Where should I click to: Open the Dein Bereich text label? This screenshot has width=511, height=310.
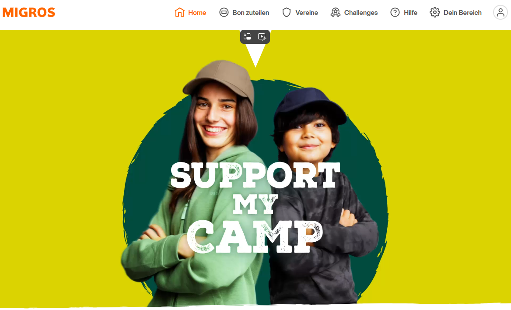pyautogui.click(x=462, y=13)
